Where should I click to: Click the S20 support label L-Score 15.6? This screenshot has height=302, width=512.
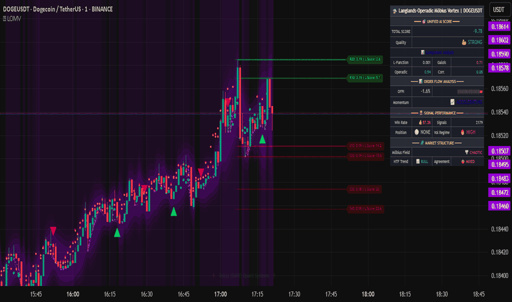tap(365, 156)
